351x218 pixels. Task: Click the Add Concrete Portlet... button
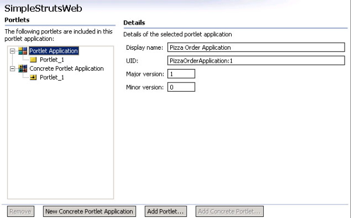(x=229, y=212)
